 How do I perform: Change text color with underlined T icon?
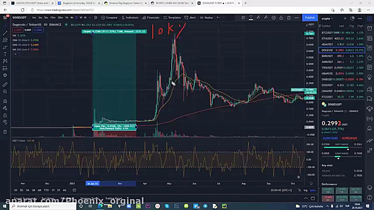pyautogui.click(x=251, y=17)
